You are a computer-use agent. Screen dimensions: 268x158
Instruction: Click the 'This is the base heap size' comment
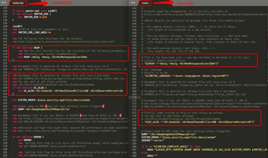coord(195,57)
